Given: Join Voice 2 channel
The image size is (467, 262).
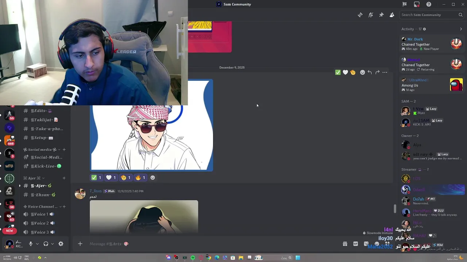Looking at the screenshot, I should (43, 223).
